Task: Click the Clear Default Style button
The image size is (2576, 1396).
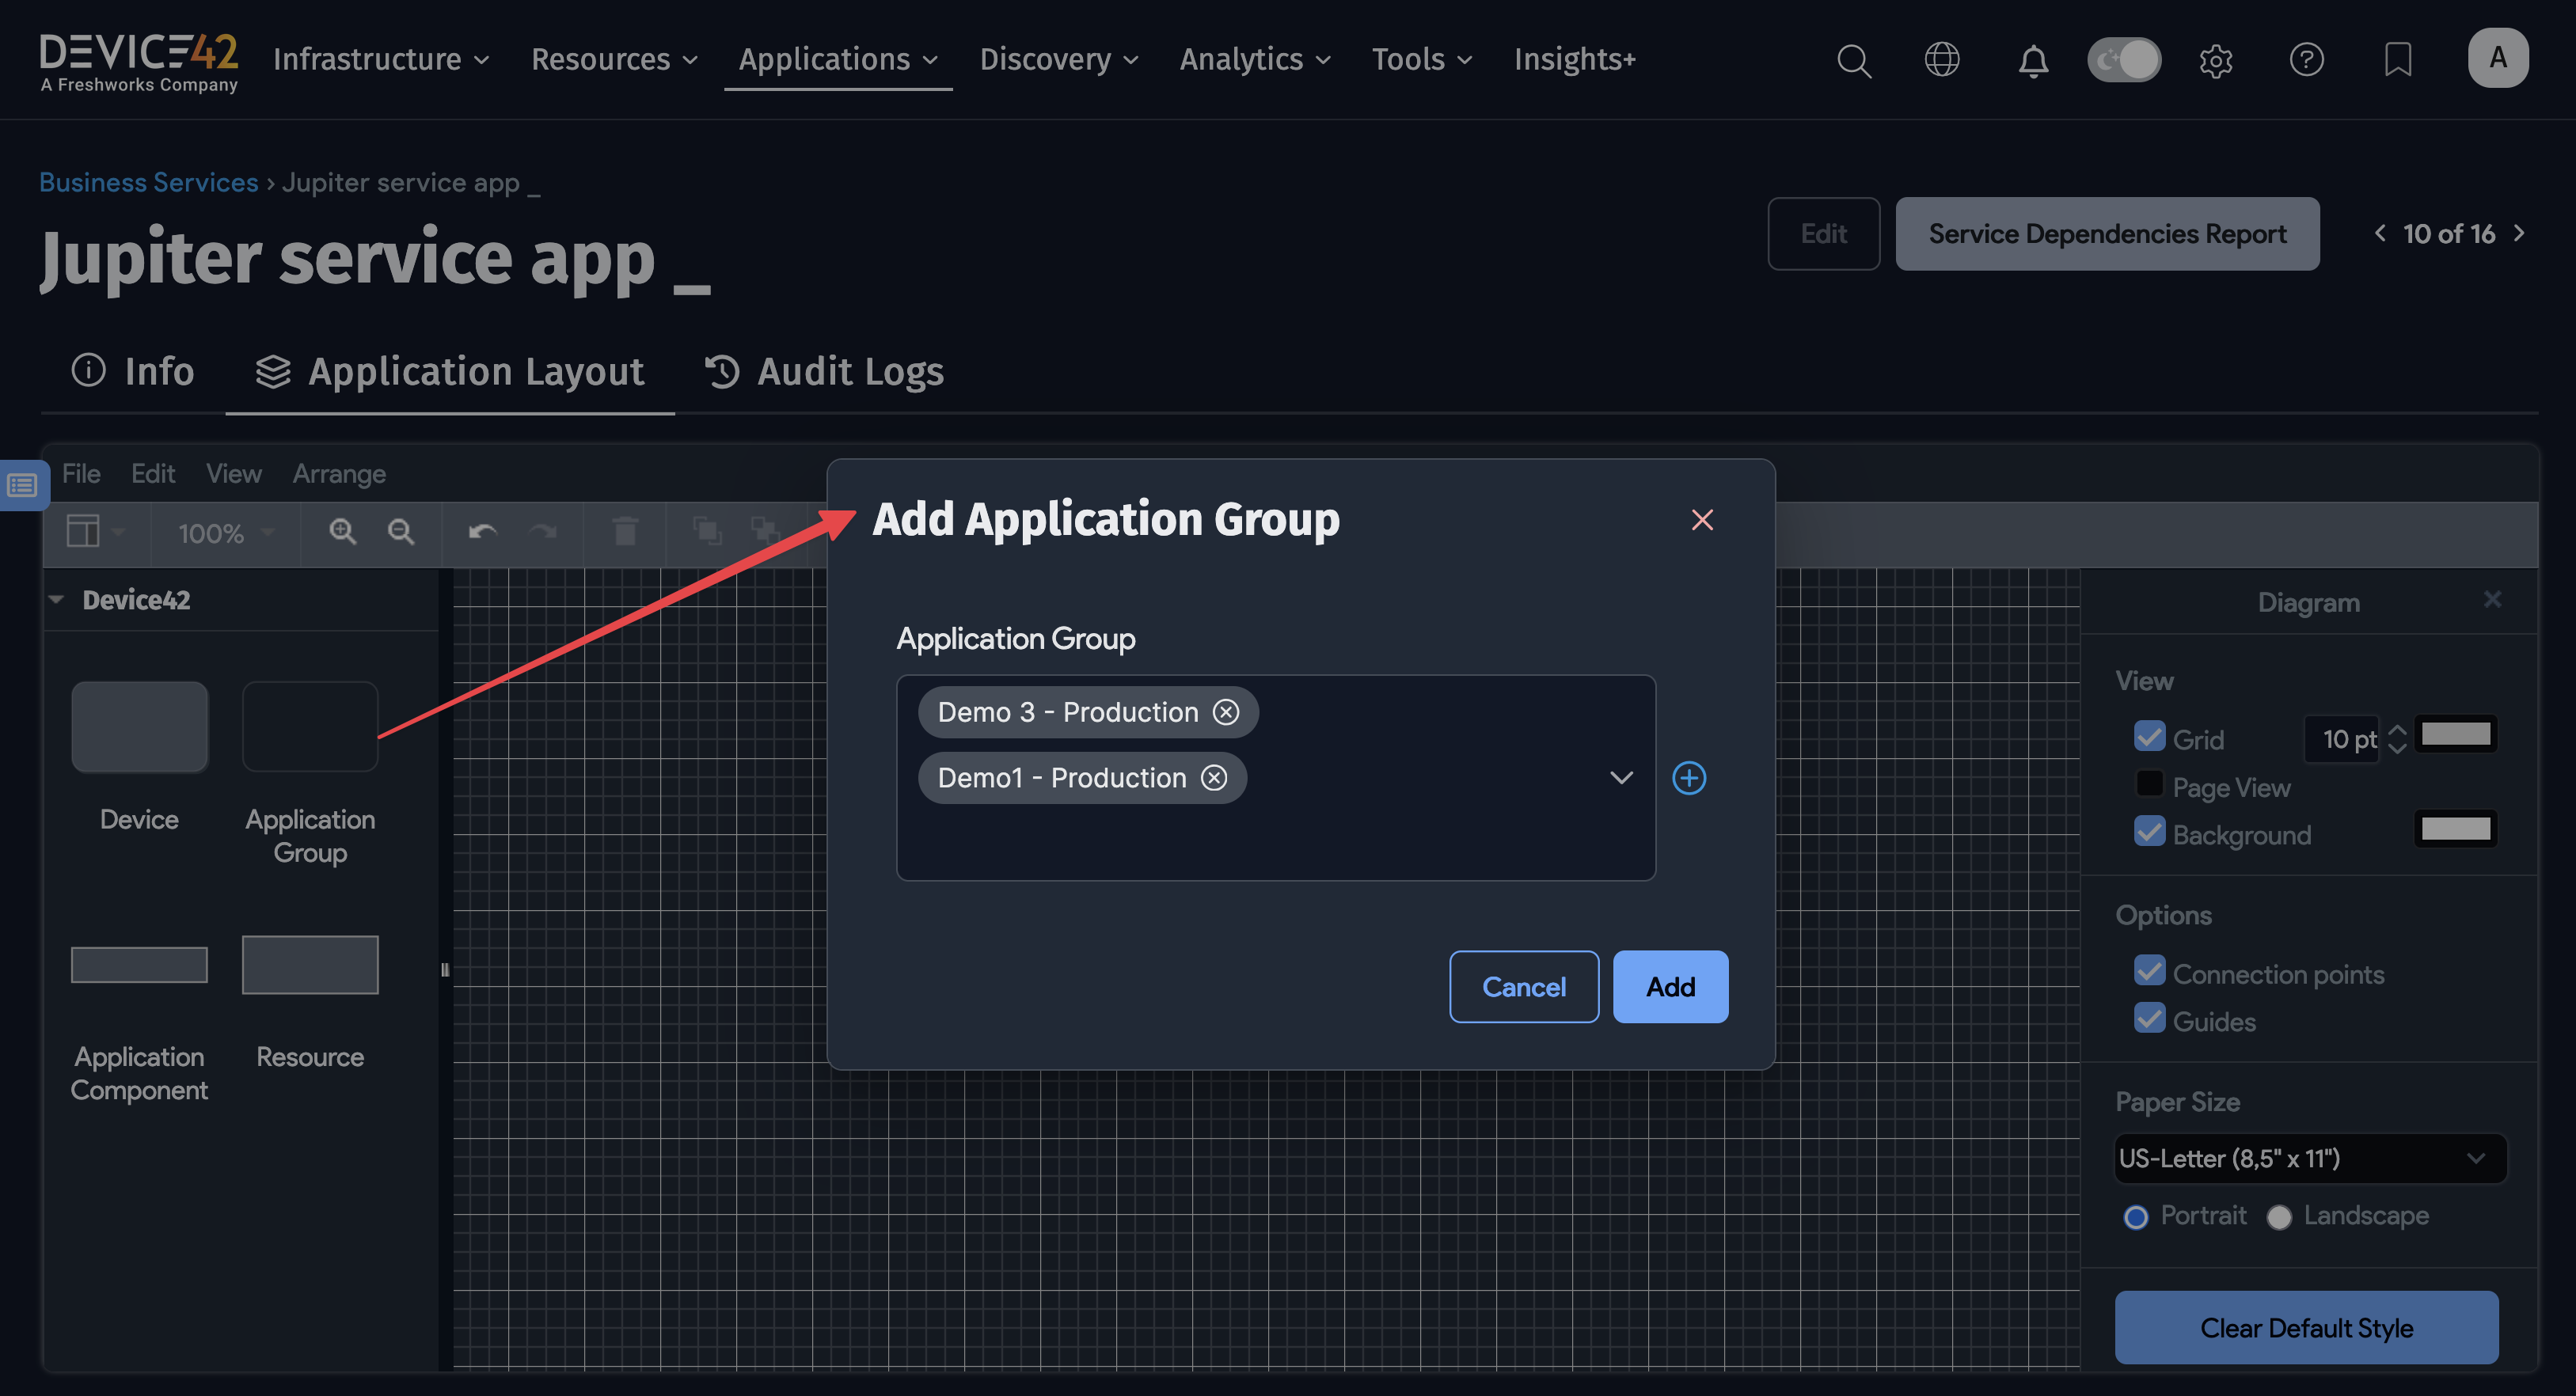Action: click(2306, 1328)
